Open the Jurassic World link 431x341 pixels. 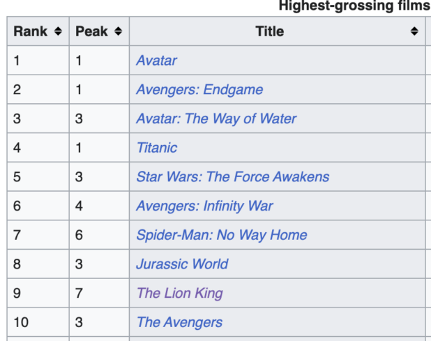[182, 264]
